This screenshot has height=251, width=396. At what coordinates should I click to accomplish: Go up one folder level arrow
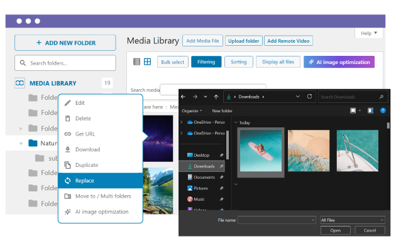pos(216,97)
